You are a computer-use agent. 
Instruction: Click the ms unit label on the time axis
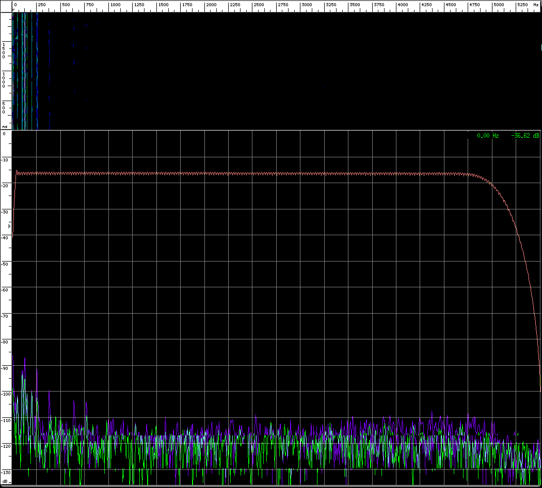[5, 127]
